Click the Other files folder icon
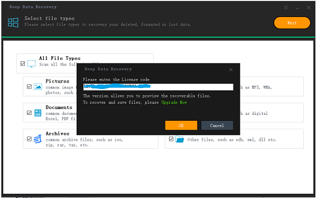317x198 pixels. [x=180, y=139]
